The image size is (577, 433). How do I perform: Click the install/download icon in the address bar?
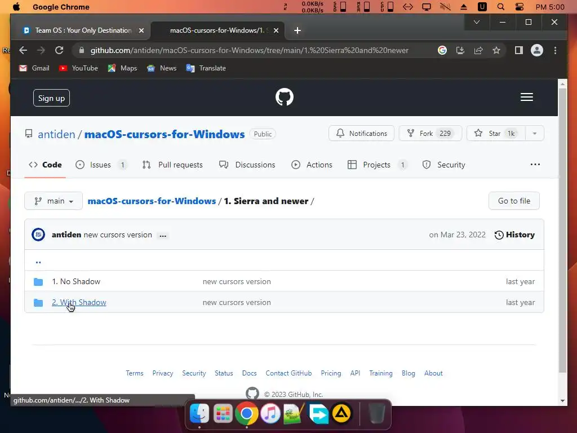point(460,50)
